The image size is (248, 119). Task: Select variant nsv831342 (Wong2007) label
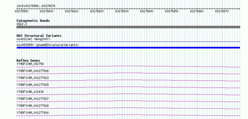(33, 39)
